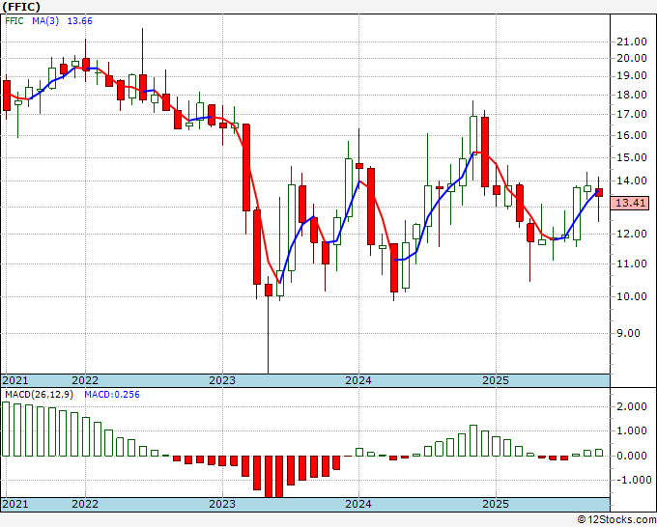Click the 11.00 price axis label
Image resolution: width=657 pixels, height=527 pixels.
(x=632, y=263)
